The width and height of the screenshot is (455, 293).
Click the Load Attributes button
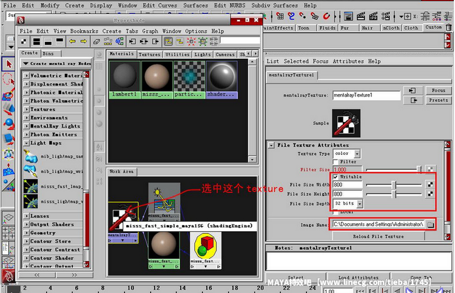pyautogui.click(x=359, y=277)
